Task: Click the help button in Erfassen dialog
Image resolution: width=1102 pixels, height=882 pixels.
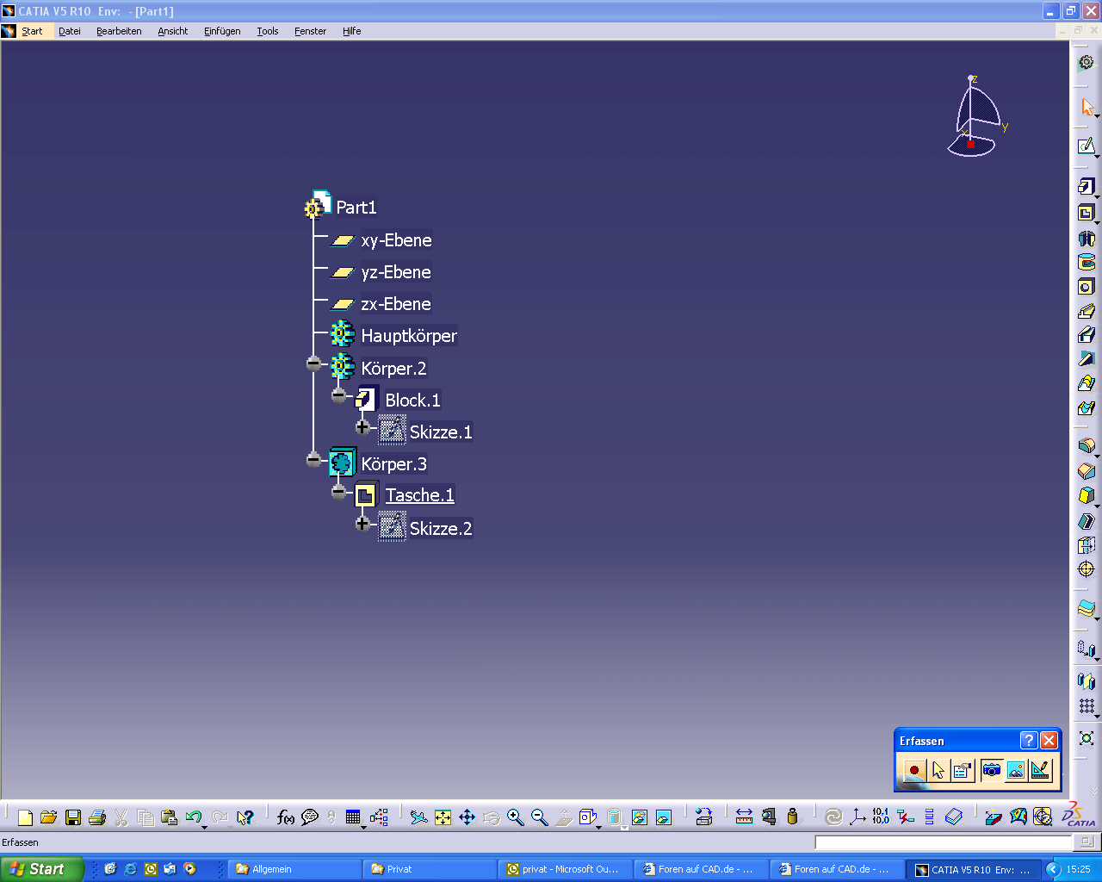Action: 1029,740
